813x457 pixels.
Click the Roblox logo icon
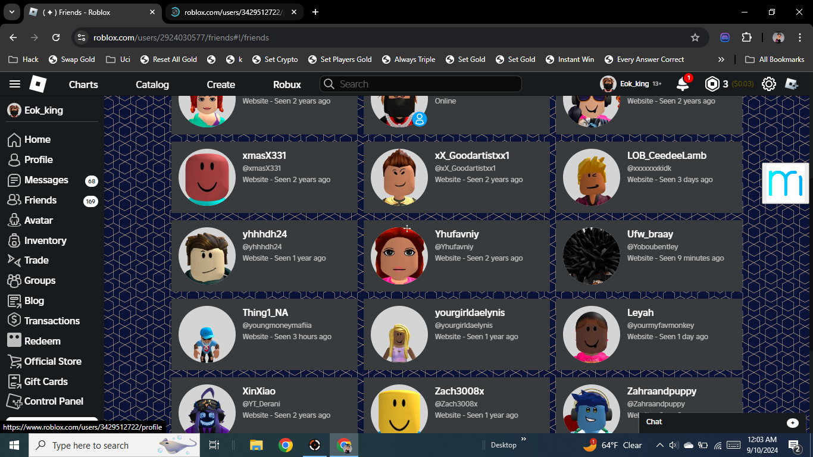38,84
